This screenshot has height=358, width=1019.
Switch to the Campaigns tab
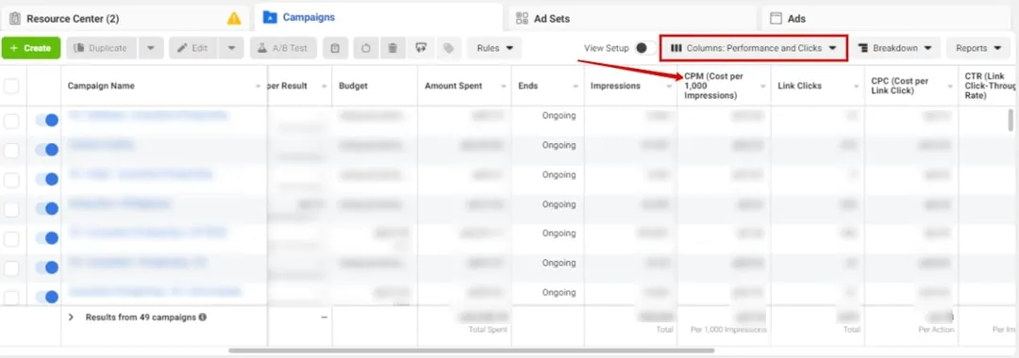coord(378,17)
